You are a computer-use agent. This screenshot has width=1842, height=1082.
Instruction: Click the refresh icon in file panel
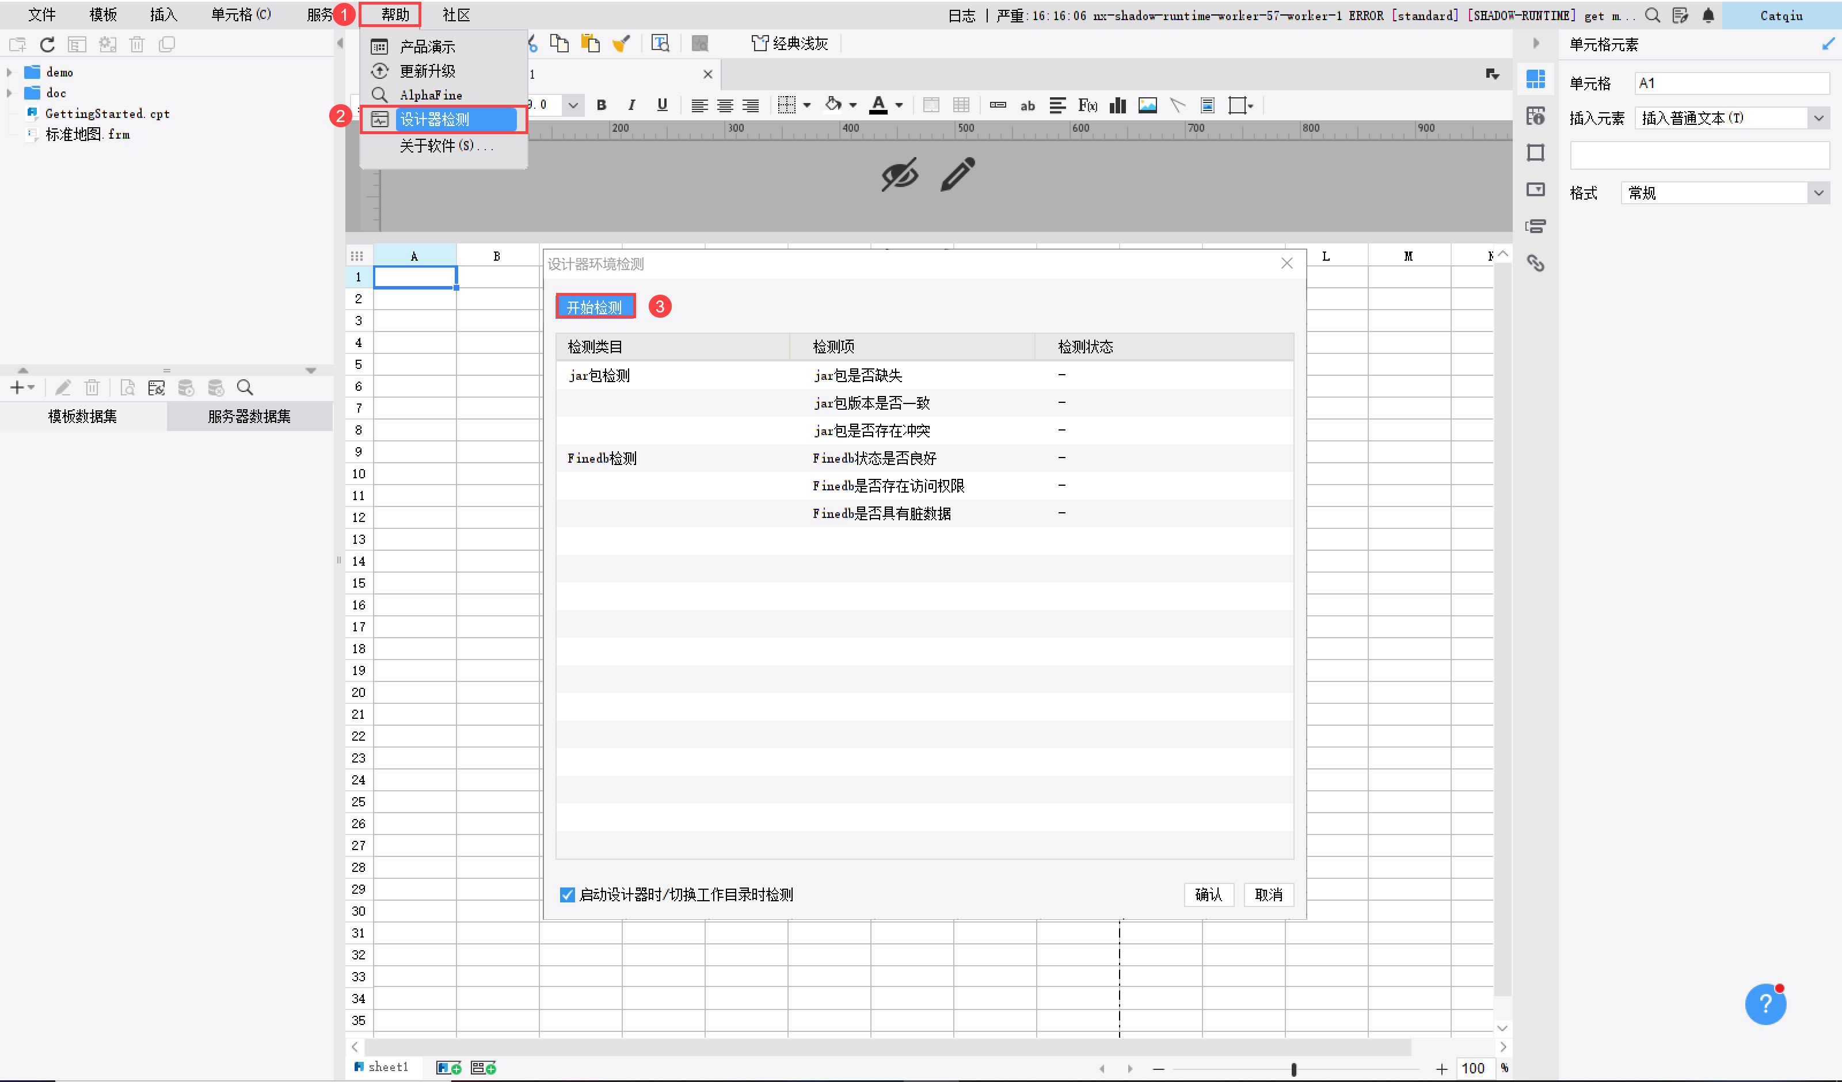[x=48, y=44]
